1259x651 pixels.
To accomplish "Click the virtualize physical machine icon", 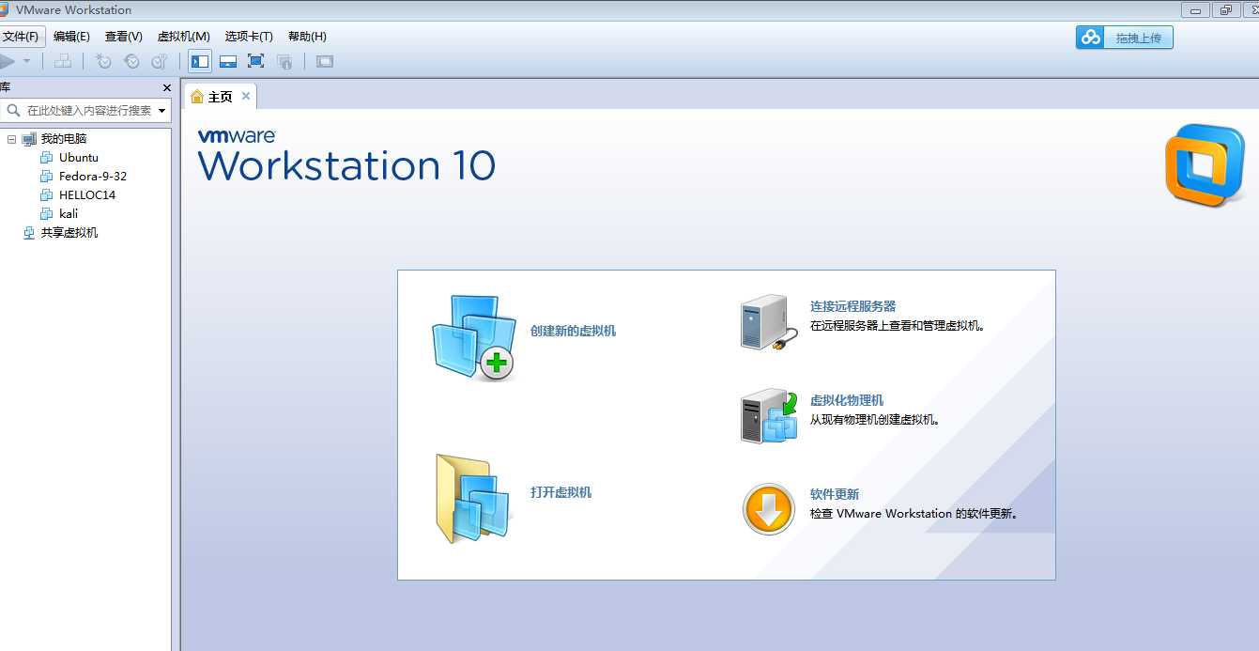I will [x=769, y=416].
